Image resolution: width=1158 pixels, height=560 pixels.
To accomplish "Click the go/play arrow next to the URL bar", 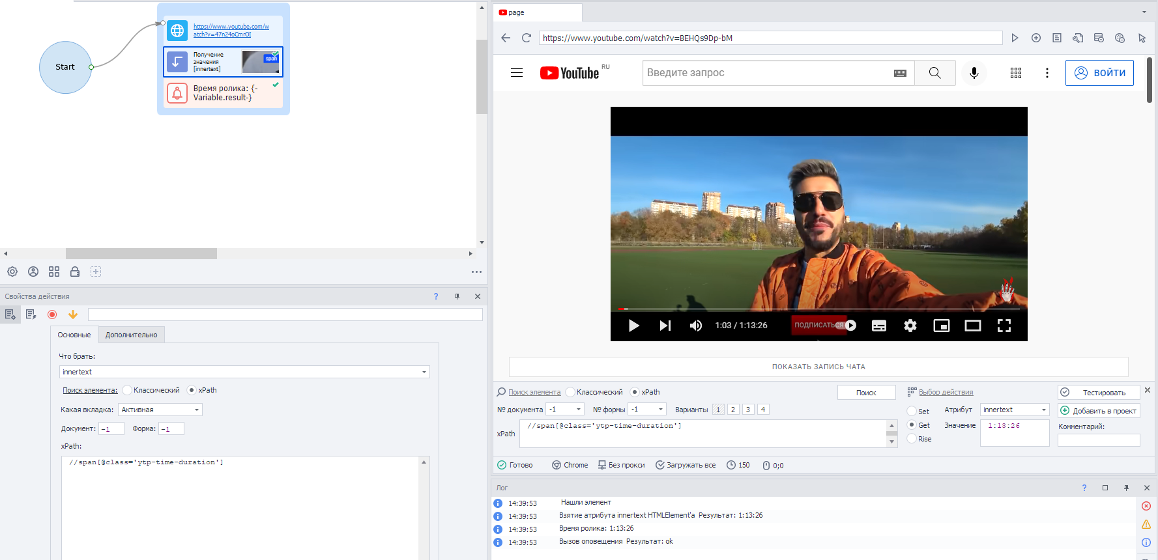I will click(1015, 38).
